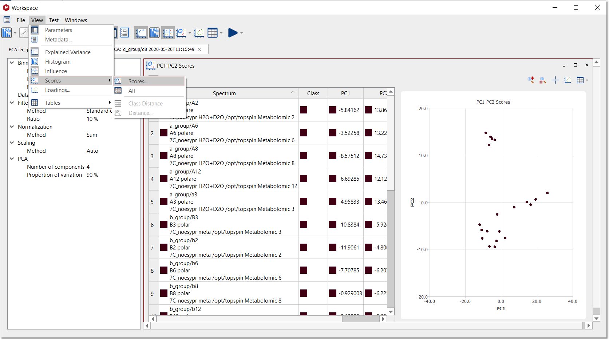Select the Scores submenu entry
Screen dimensions: 609x340
71,81
